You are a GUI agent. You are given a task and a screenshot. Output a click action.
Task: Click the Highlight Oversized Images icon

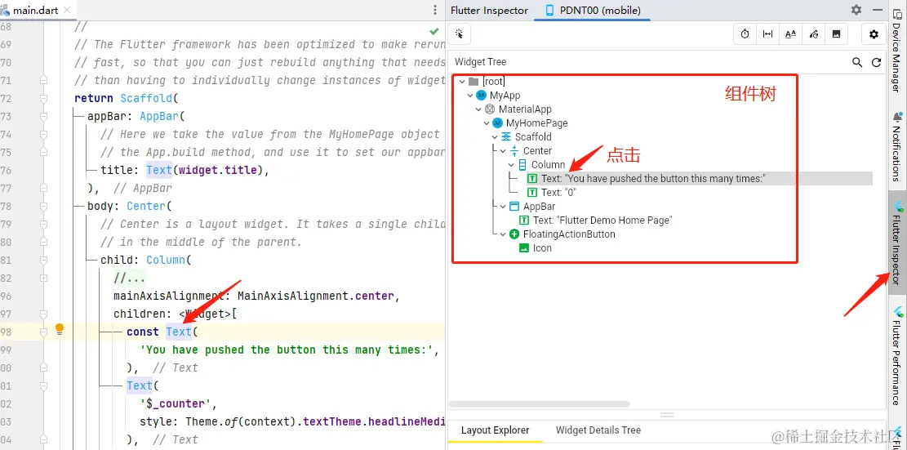[836, 34]
